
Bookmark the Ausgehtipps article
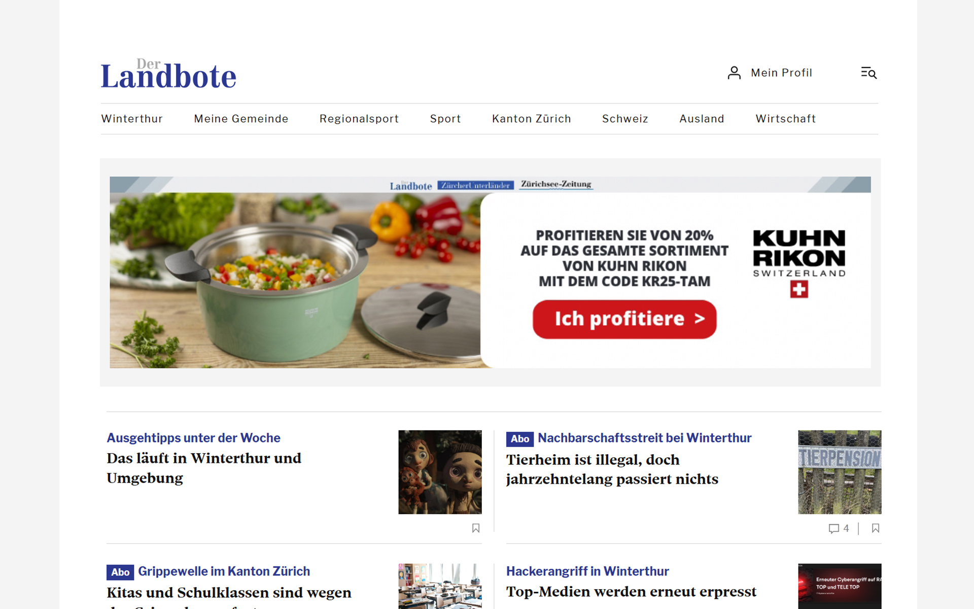(x=475, y=528)
